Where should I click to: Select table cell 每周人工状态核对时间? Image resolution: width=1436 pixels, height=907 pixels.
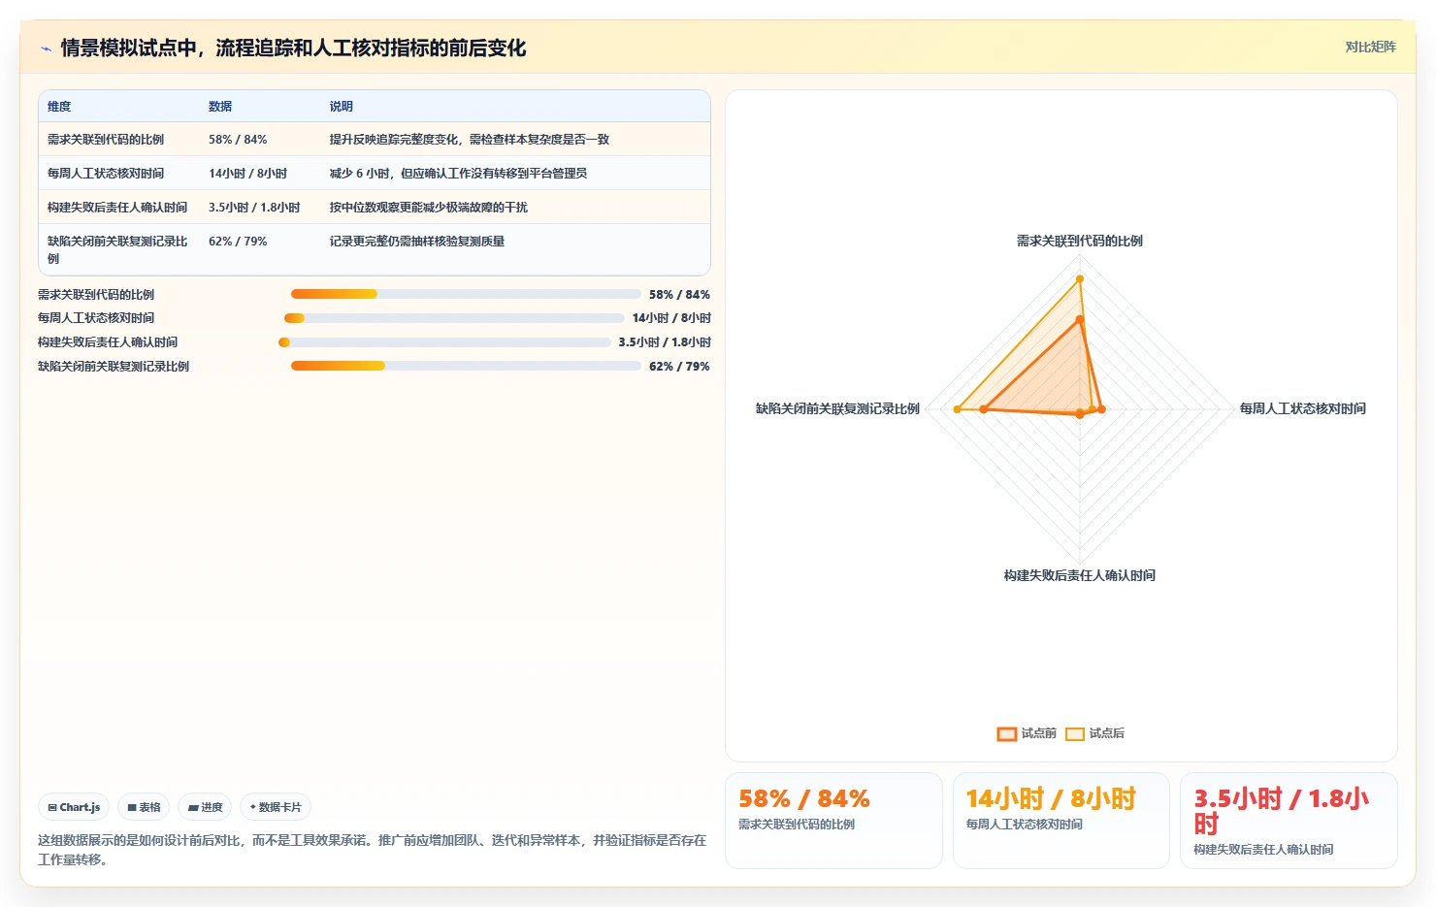pos(106,174)
